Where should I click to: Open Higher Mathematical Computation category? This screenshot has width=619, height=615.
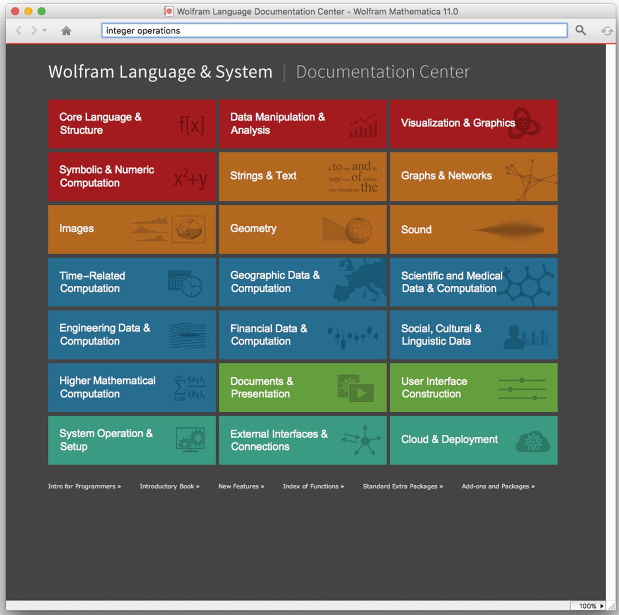[x=132, y=387]
